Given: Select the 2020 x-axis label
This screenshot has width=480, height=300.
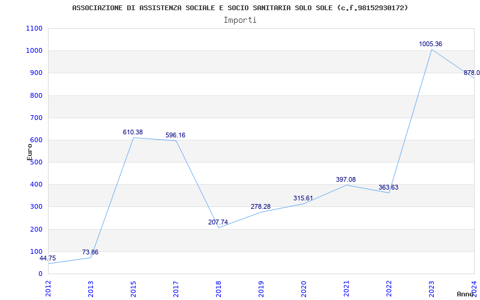Looking at the screenshot, I should tap(304, 289).
